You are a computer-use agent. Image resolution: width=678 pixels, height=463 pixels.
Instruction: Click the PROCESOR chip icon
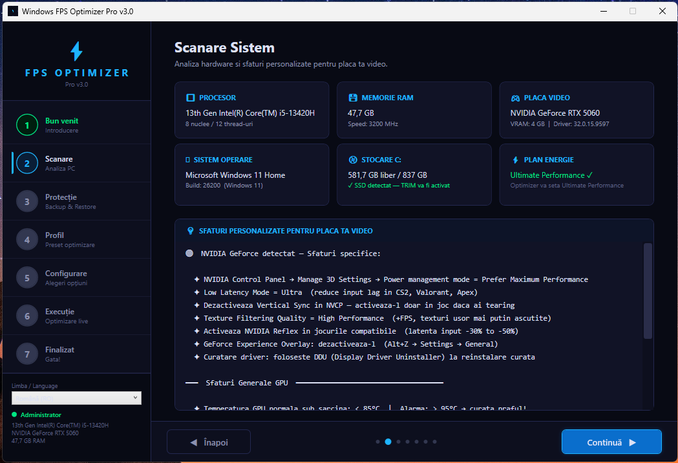190,98
